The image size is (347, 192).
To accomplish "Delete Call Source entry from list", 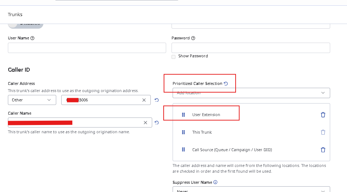I will click(x=323, y=150).
